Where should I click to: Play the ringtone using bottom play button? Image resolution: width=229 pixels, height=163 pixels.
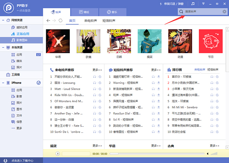point(58,154)
